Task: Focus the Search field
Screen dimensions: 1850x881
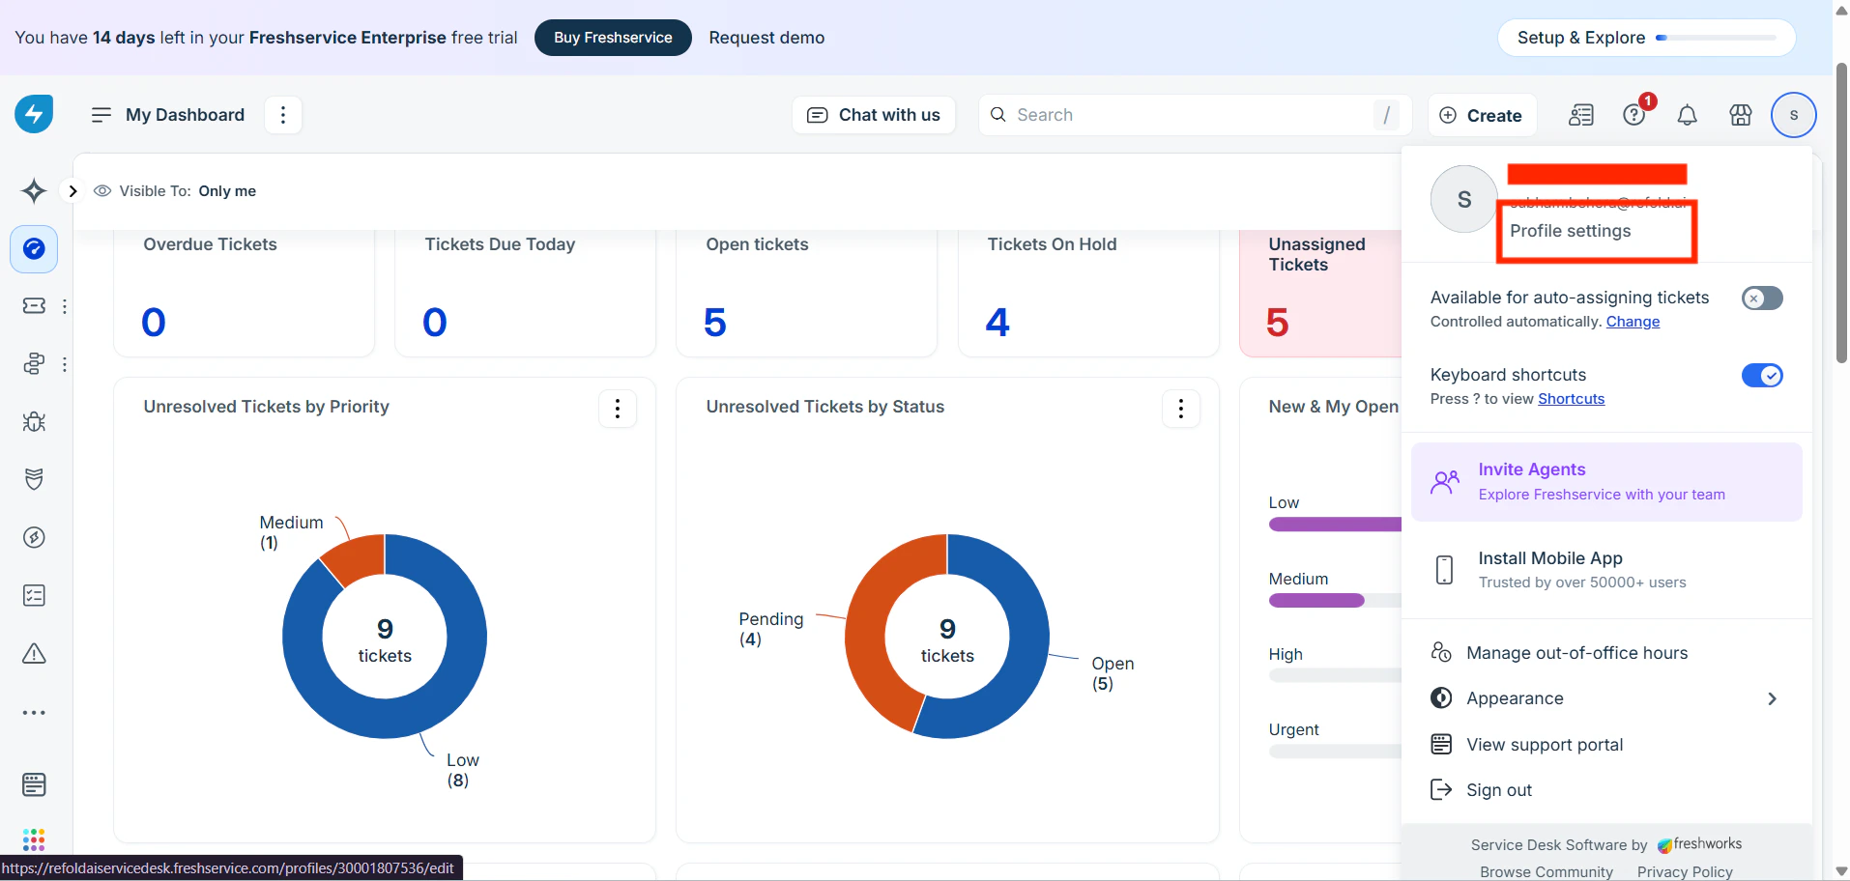Action: pos(1195,115)
